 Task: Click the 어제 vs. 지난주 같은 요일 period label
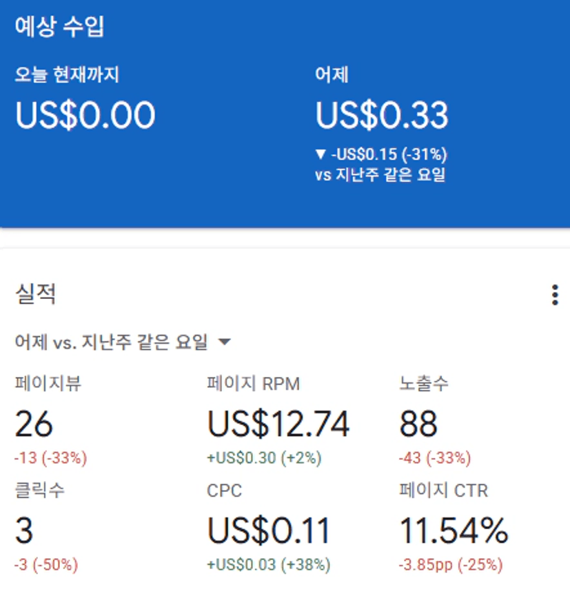111,342
